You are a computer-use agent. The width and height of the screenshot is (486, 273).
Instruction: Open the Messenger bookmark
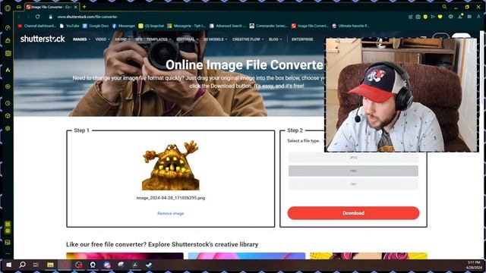point(124,26)
